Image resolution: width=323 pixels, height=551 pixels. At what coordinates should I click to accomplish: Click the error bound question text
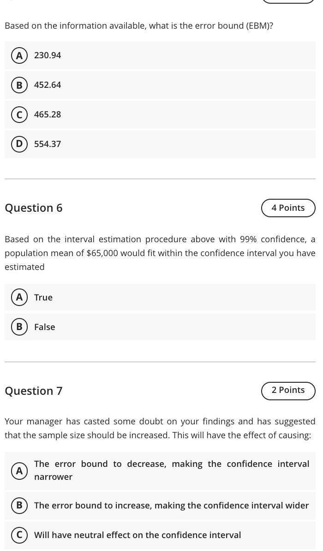tap(138, 25)
